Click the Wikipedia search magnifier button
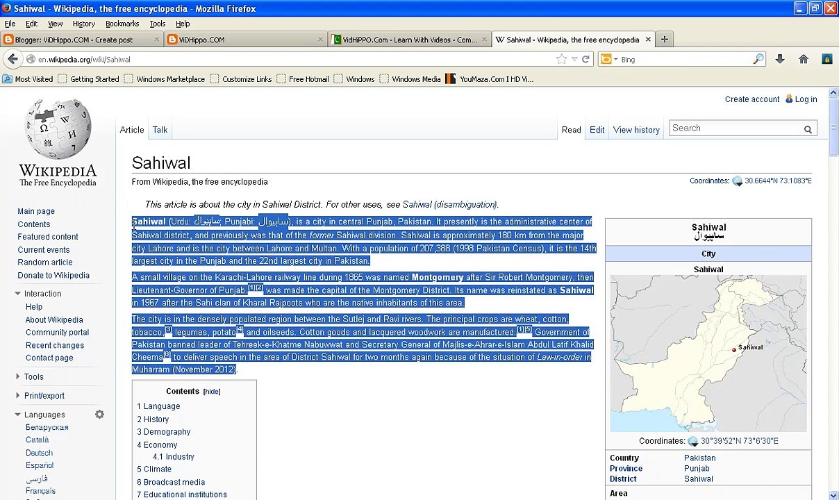This screenshot has height=500, width=839. [808, 128]
